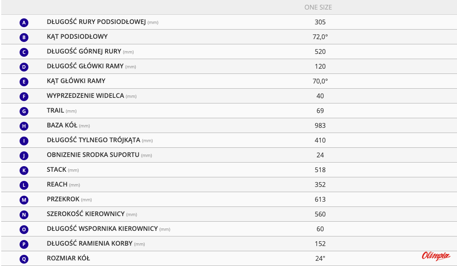The image size is (457, 266).
Task: Select the KĄT GŁÓWKI RAMY row label
Action: pos(76,81)
